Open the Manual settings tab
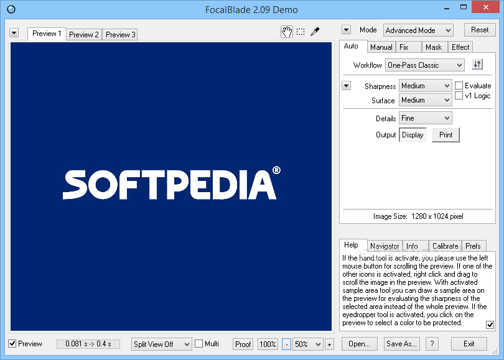Image resolution: width=504 pixels, height=360 pixels. 381,47
